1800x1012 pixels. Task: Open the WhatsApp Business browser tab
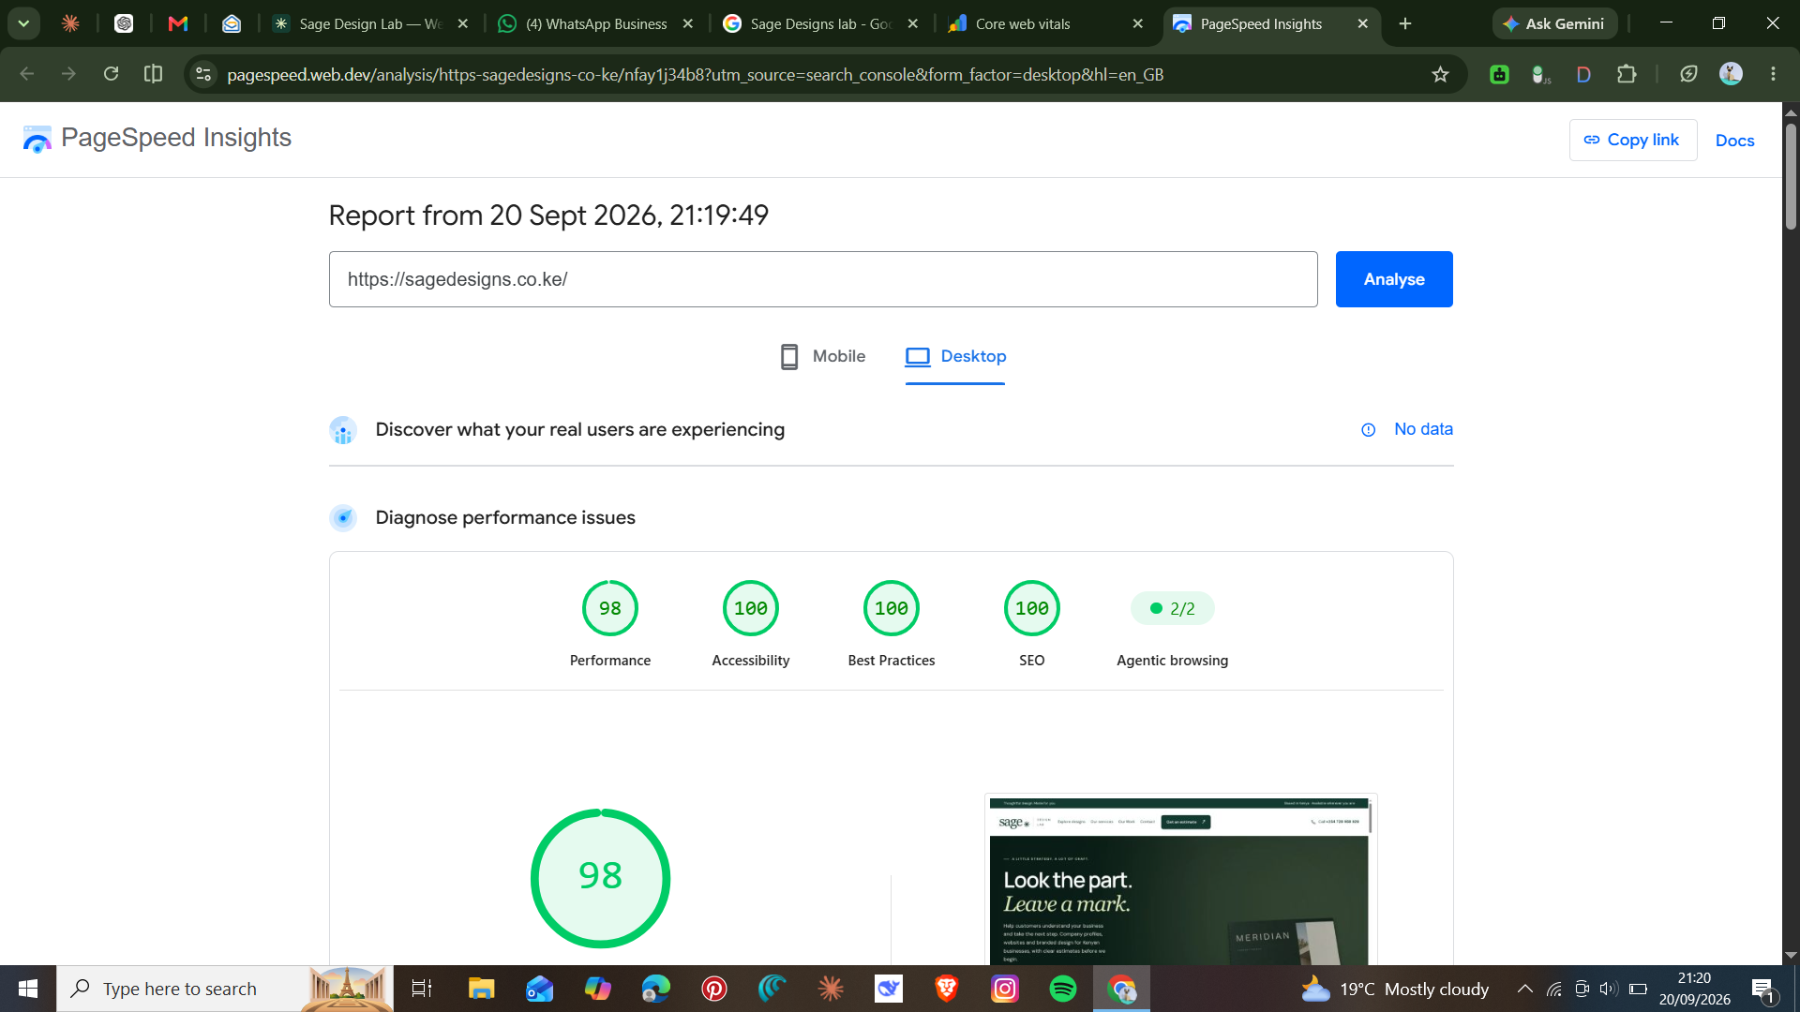[596, 23]
